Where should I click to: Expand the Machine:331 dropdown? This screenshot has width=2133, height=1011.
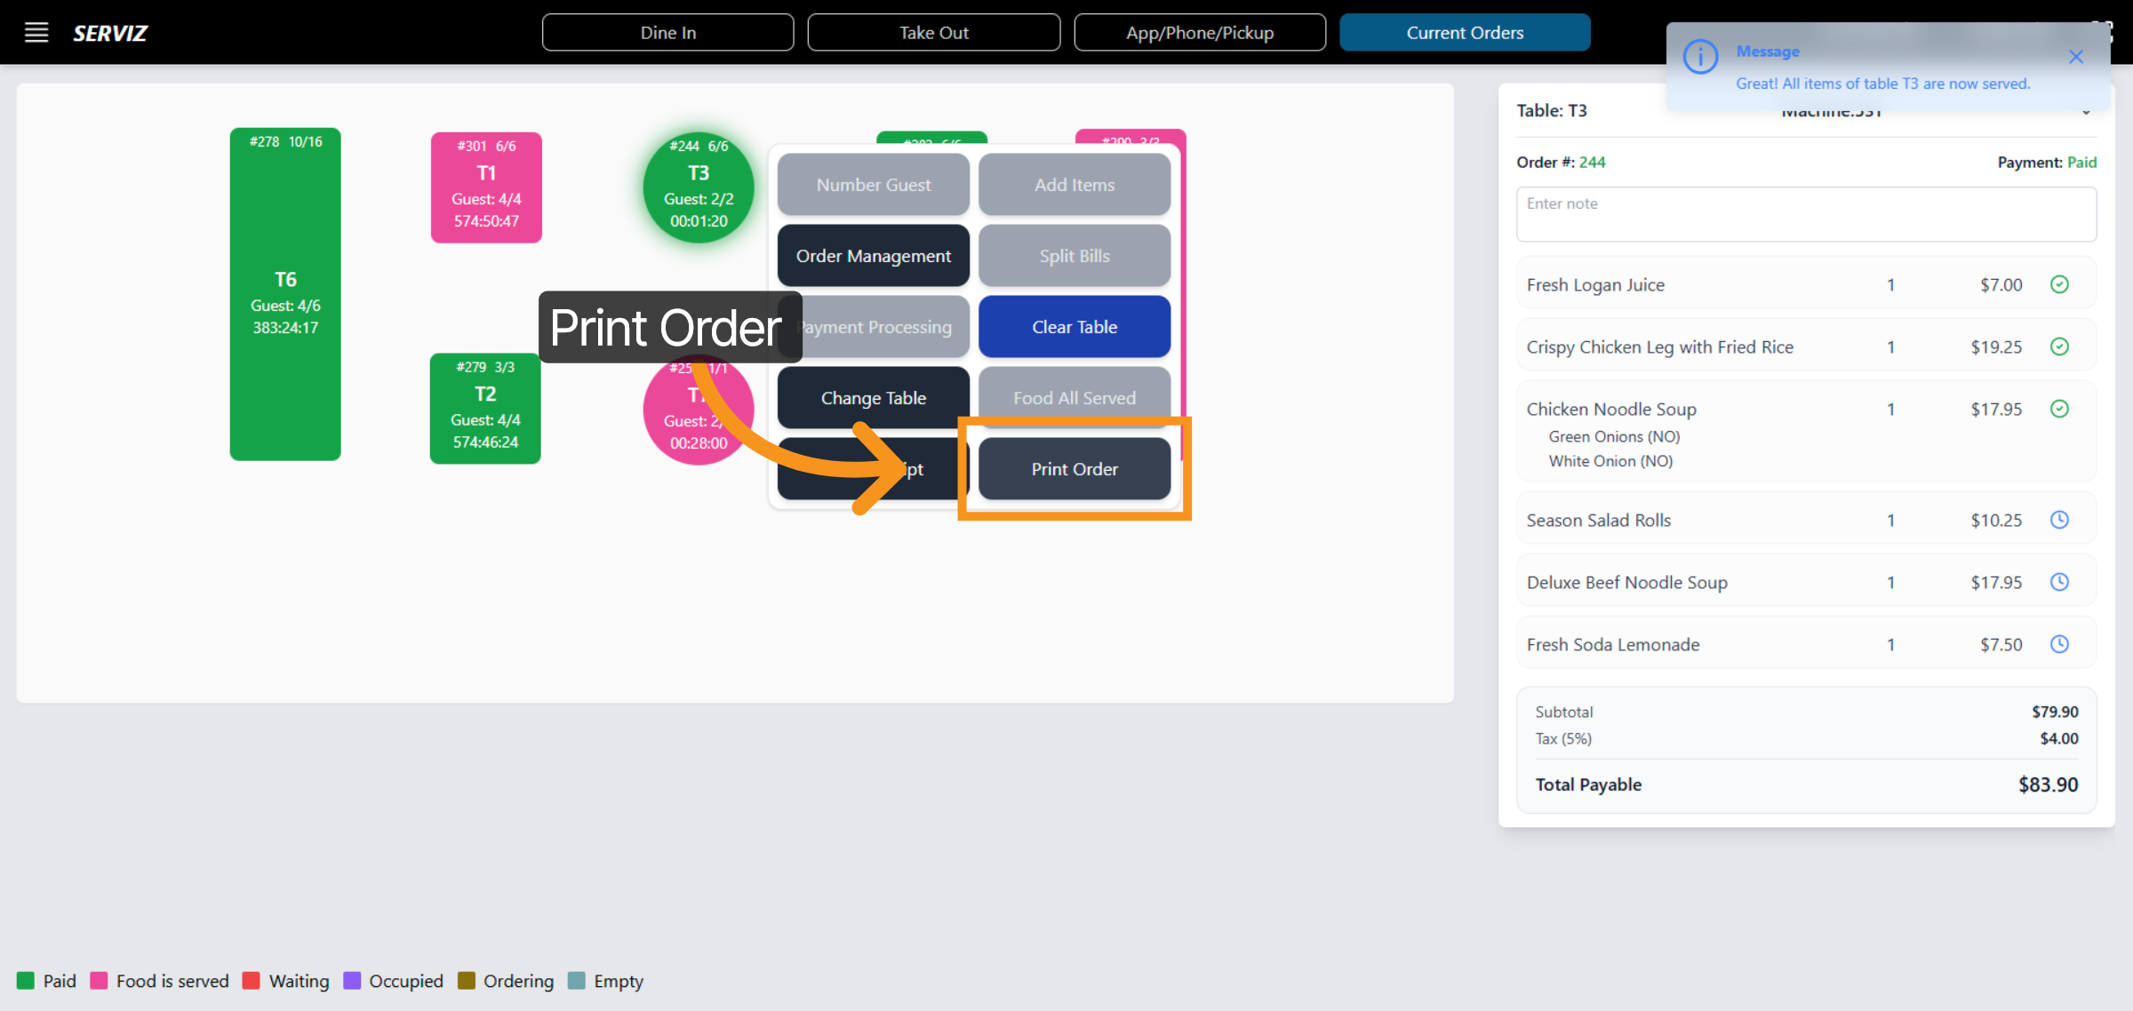(x=2086, y=112)
